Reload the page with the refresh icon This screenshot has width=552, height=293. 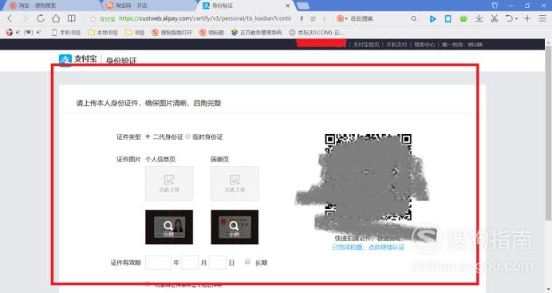pos(41,18)
